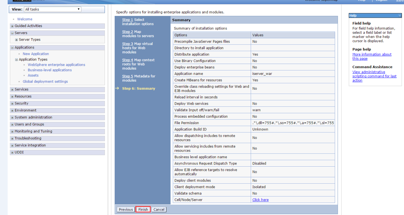This screenshot has height=215, width=404.
Task: Open New Application link
Action: (x=36, y=54)
